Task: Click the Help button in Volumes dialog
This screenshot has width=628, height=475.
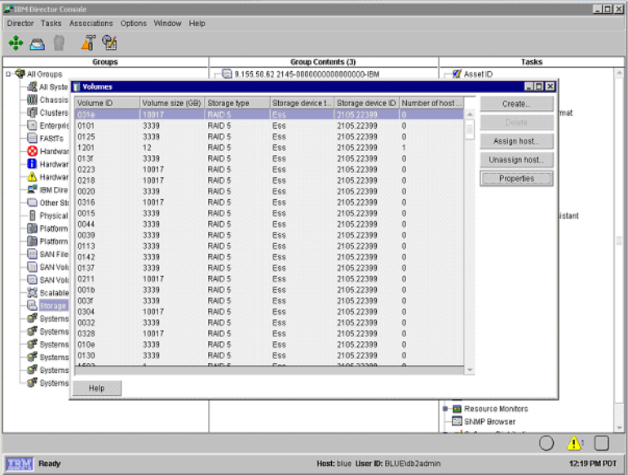Action: coord(96,388)
